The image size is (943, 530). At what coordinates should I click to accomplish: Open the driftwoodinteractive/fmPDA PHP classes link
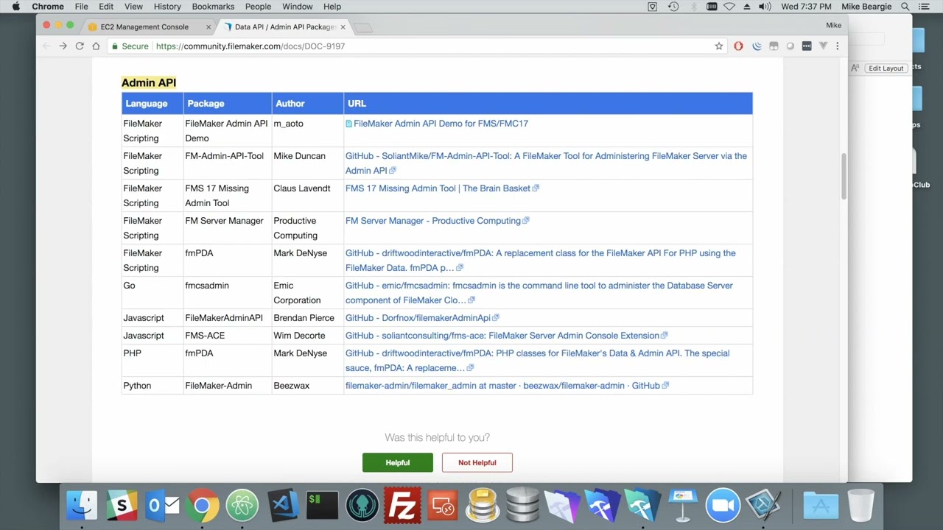point(538,360)
